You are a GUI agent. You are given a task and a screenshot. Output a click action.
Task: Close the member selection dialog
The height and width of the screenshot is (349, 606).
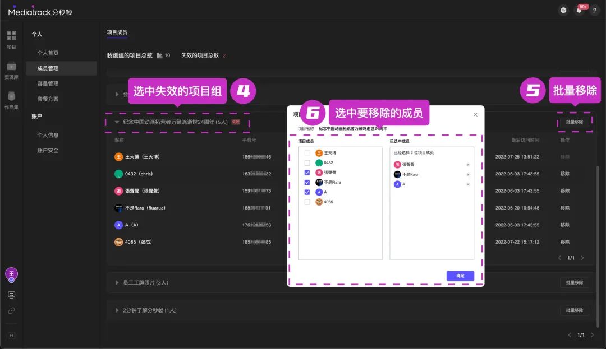pos(475,114)
